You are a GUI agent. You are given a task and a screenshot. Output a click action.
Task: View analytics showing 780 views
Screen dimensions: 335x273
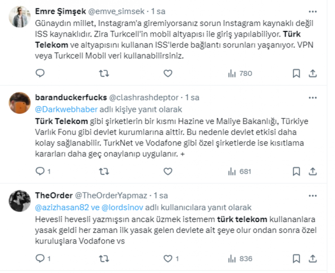(x=240, y=74)
